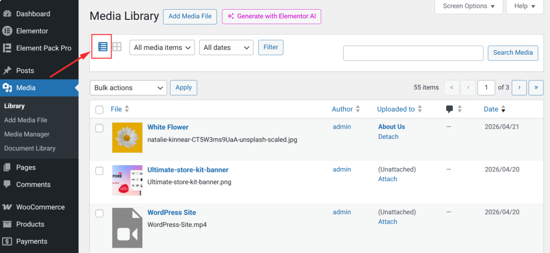The height and width of the screenshot is (253, 550).
Task: Click the Add Media File button
Action: (x=190, y=17)
